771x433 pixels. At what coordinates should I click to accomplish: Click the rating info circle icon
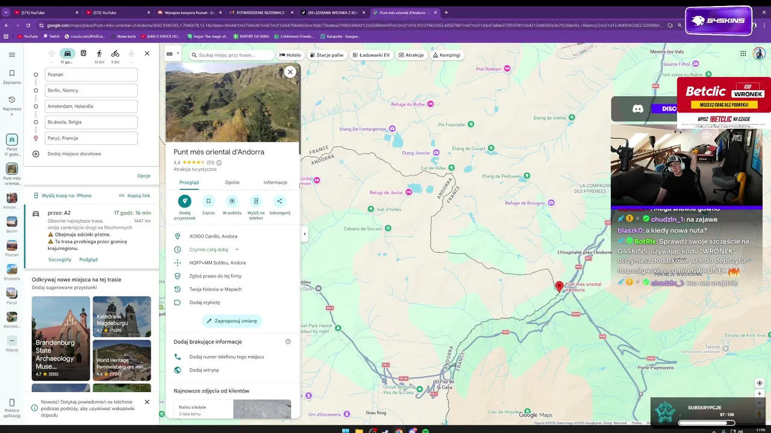point(219,162)
